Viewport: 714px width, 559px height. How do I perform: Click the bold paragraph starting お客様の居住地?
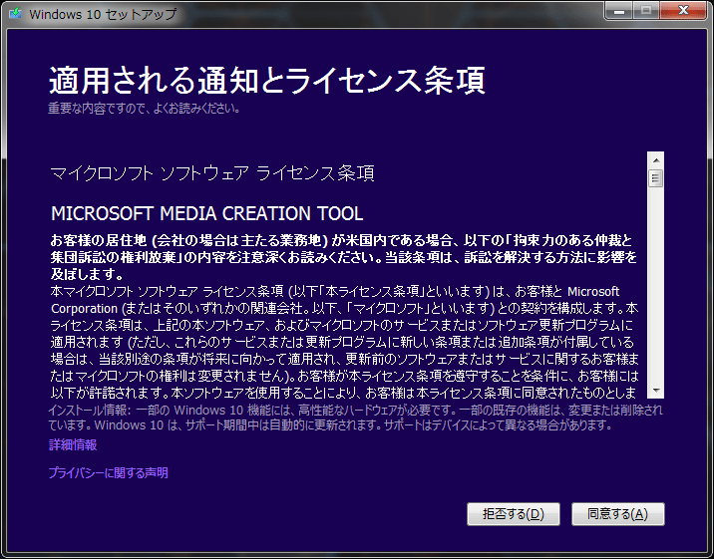(x=344, y=257)
